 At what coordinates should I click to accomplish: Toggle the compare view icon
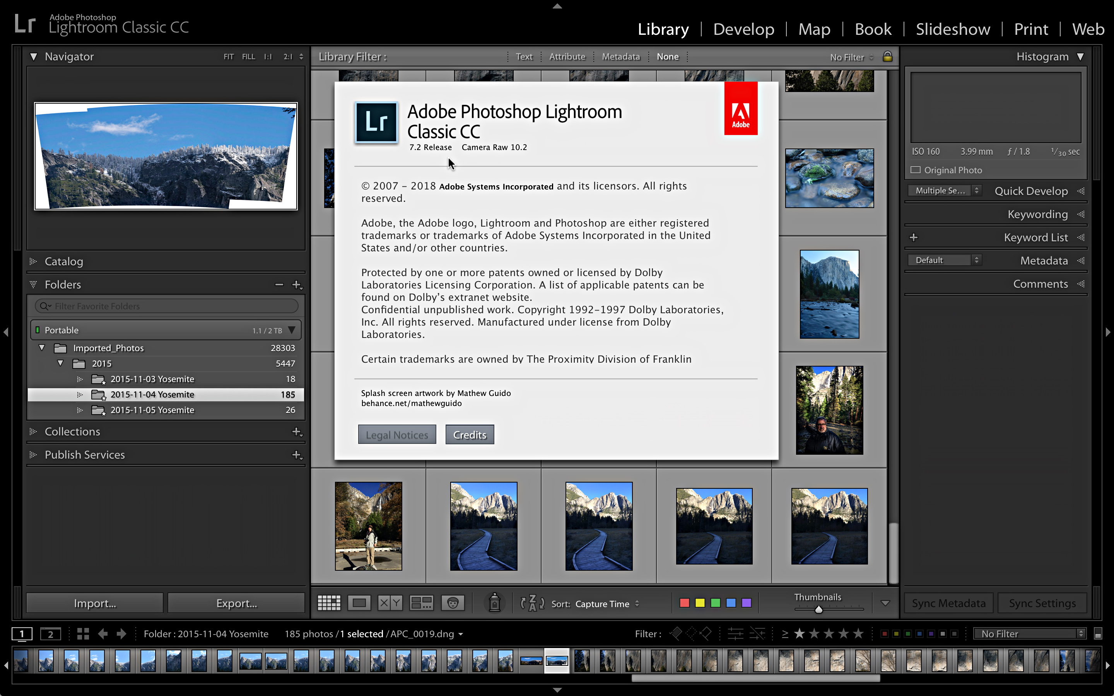[x=391, y=603]
